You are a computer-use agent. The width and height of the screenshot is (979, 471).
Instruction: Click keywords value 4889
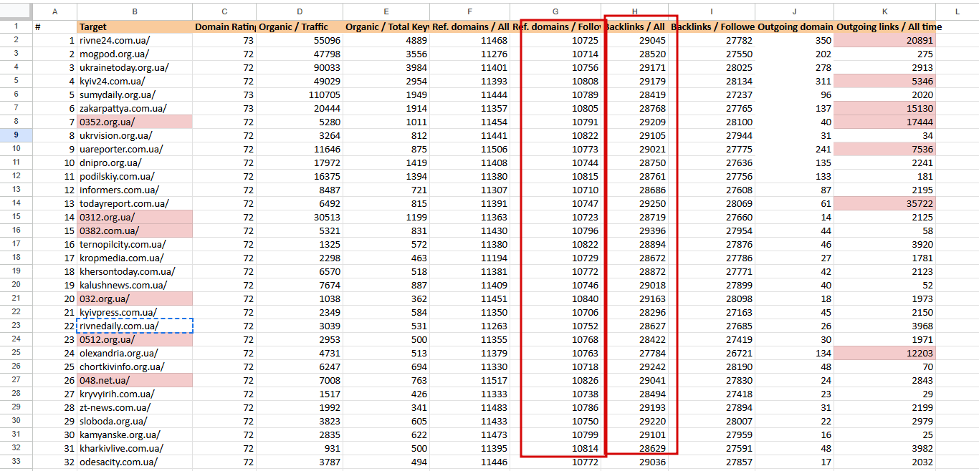point(386,40)
